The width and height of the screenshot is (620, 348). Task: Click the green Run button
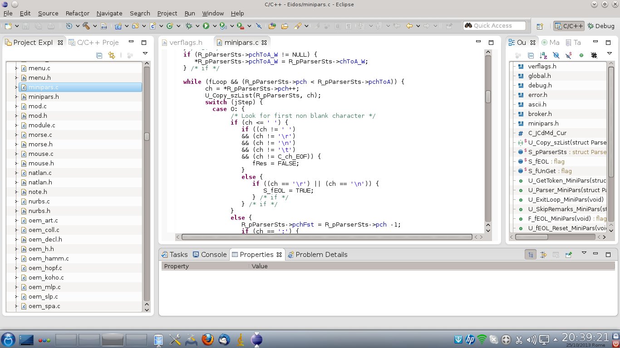point(206,26)
